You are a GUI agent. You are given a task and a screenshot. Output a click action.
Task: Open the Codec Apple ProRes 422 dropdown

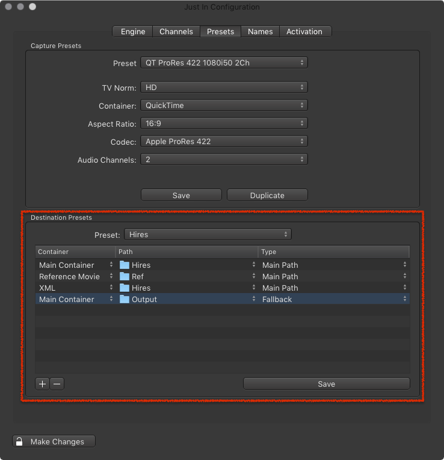tap(224, 141)
